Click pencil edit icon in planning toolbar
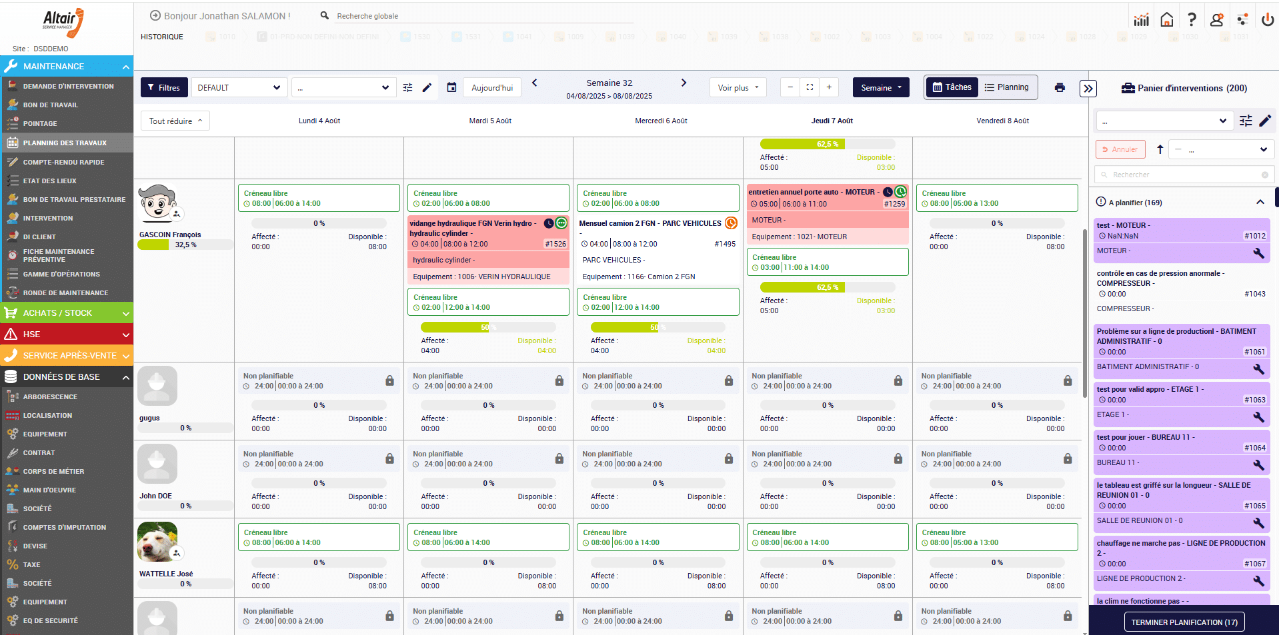 point(427,87)
